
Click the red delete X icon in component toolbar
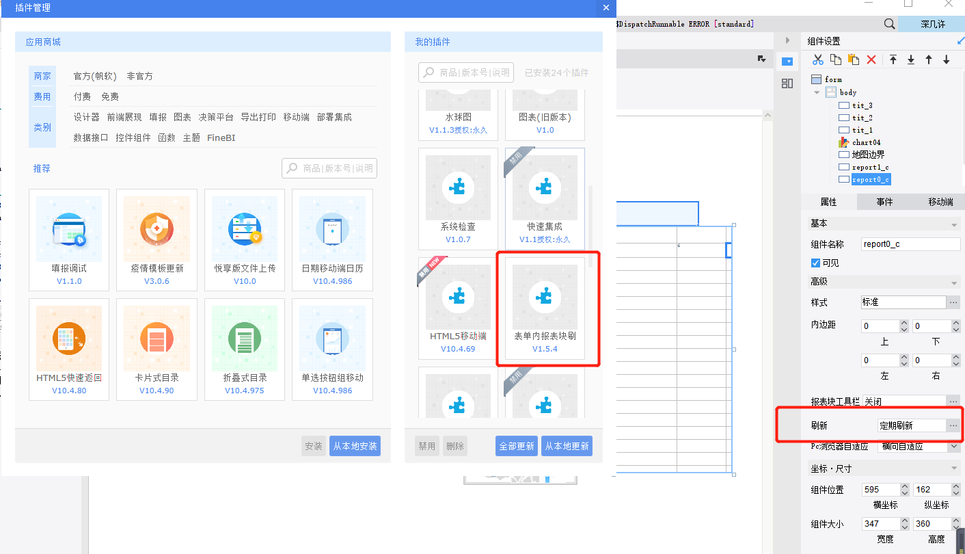click(871, 60)
